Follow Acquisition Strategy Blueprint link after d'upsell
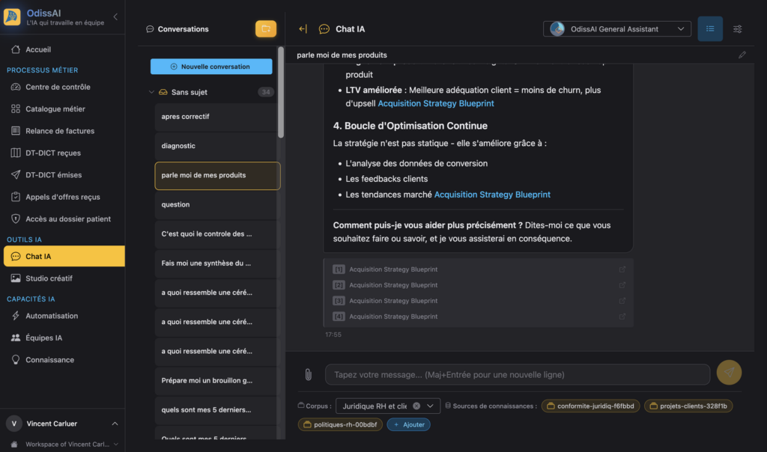Screen dimensions: 767x452 click(435, 103)
